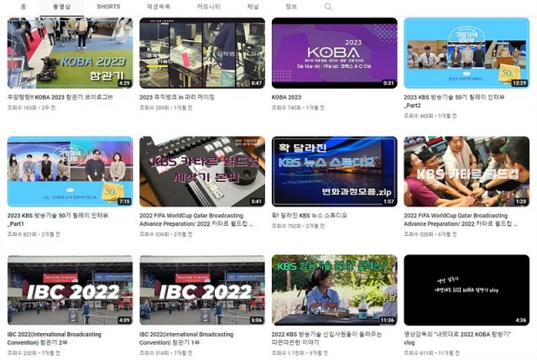Play 1:20 KBS 카타르 월드컵 thumbnail

tap(467, 171)
